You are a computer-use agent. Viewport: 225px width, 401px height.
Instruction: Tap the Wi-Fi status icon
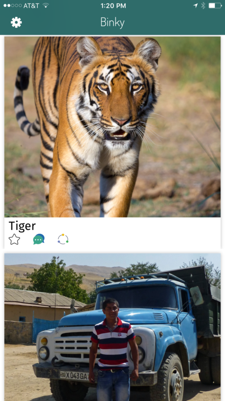pyautogui.click(x=46, y=5)
